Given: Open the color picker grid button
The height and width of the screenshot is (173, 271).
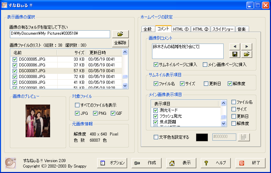Looking at the screenshot, I should [243, 137].
